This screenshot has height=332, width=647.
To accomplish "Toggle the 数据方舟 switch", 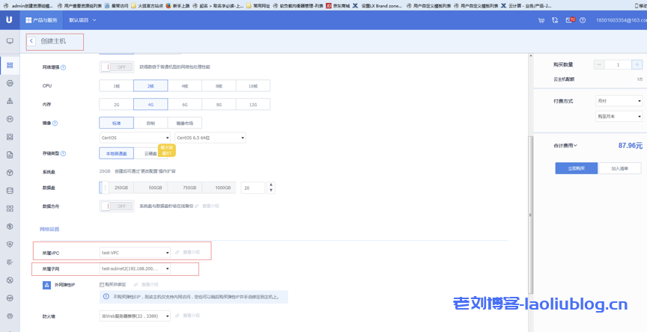I will [116, 206].
